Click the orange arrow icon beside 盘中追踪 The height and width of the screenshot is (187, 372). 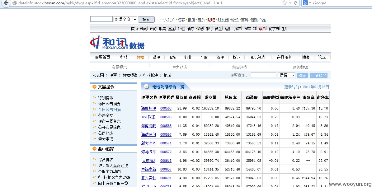[x=94, y=149]
